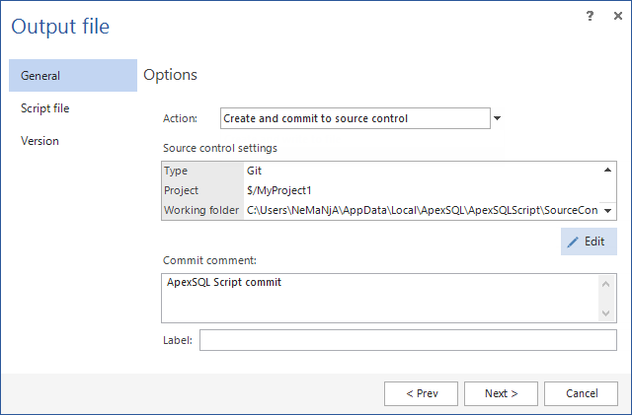Image resolution: width=632 pixels, height=415 pixels.
Task: Go back with the Prev button
Action: click(422, 393)
